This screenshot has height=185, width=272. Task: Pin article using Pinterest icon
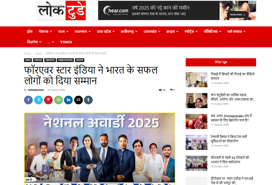[48, 100]
